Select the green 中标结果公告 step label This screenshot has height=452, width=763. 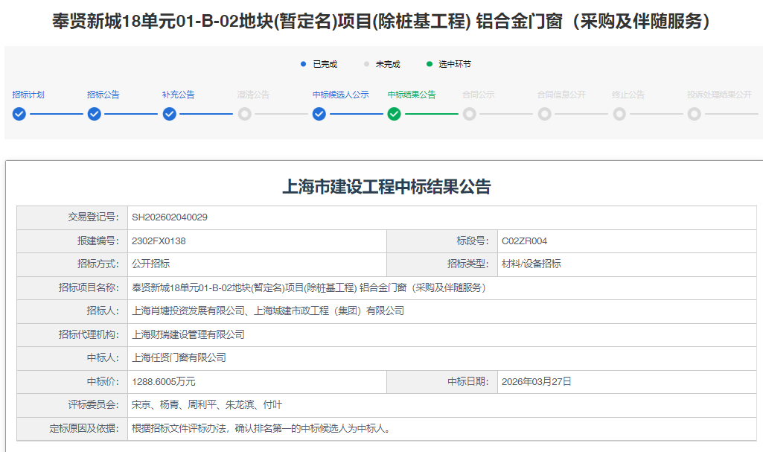(x=412, y=95)
